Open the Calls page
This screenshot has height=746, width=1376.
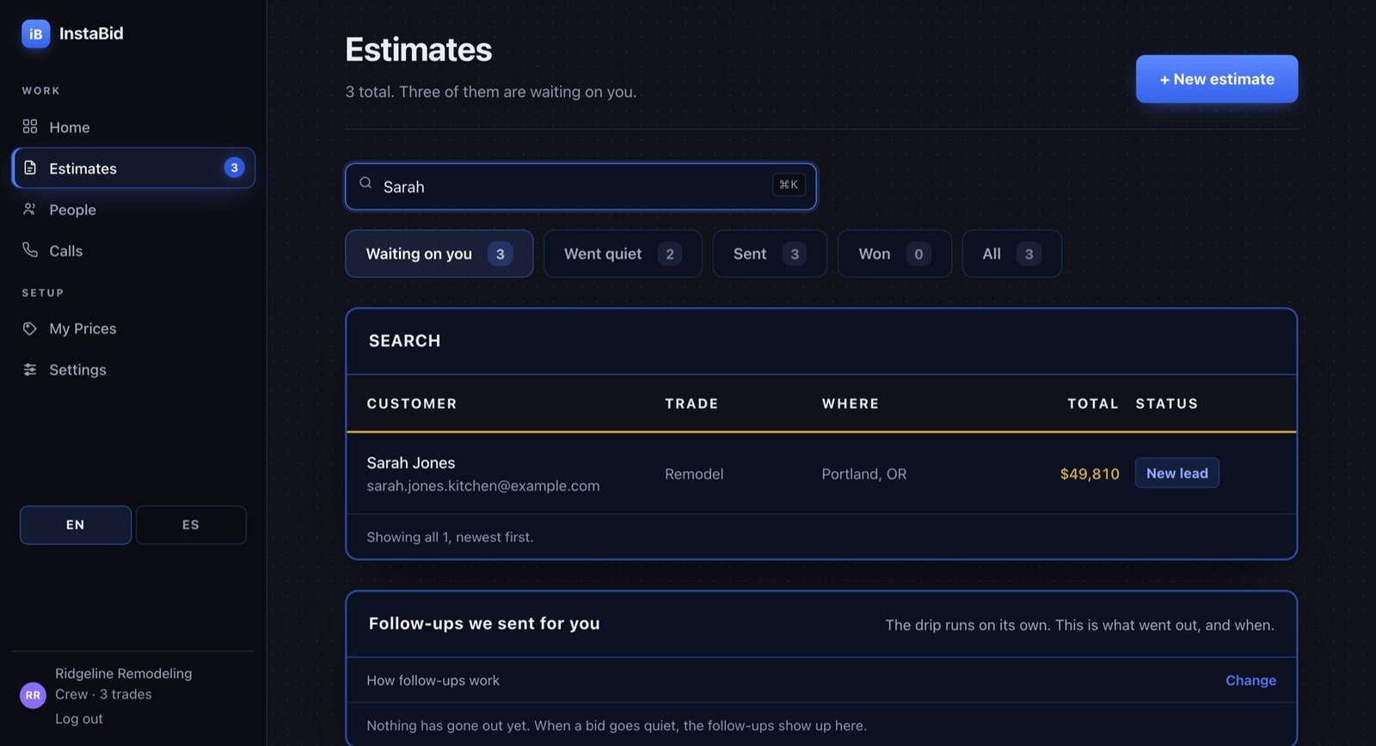(x=133, y=251)
